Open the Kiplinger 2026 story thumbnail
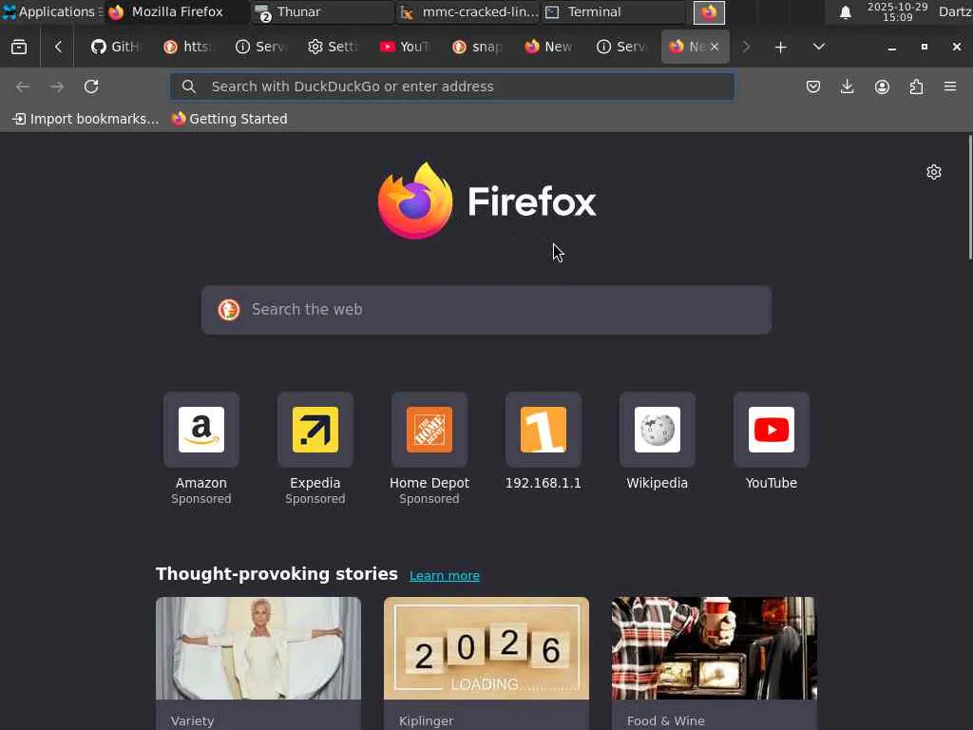Viewport: 973px width, 730px height. tap(486, 648)
